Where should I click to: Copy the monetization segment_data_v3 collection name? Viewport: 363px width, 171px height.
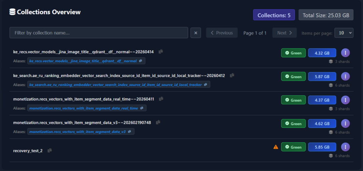(158, 122)
